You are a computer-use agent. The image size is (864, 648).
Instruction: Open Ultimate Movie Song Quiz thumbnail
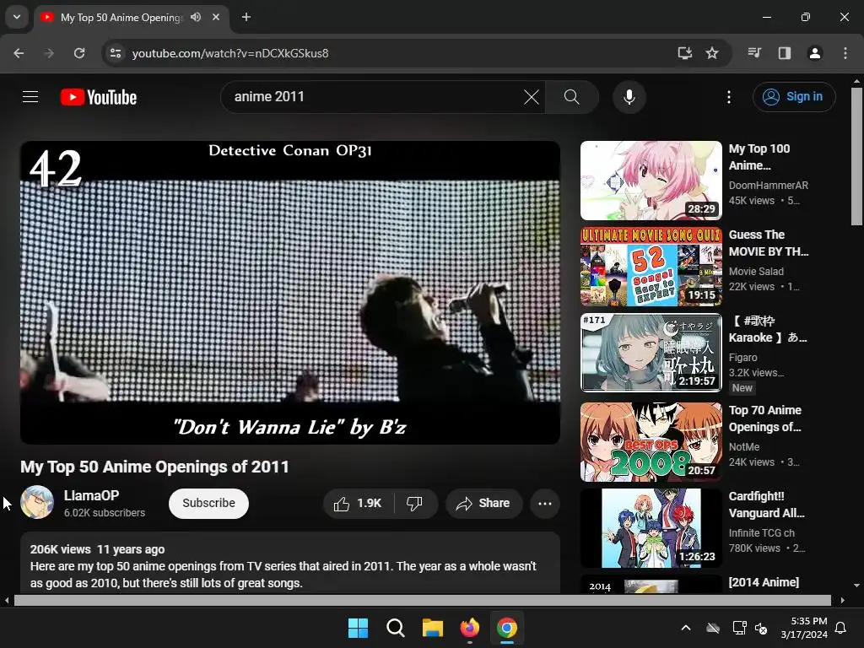651,267
